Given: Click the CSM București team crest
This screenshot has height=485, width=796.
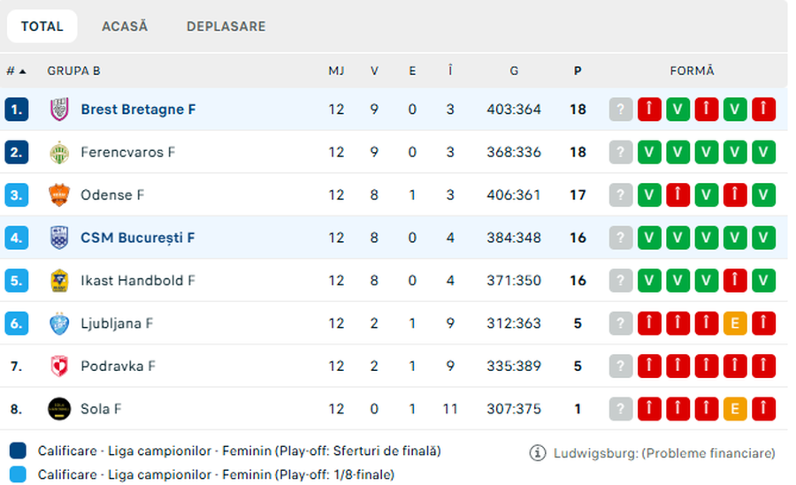Looking at the screenshot, I should click(59, 238).
